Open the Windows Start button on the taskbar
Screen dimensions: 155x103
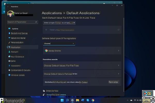pyautogui.click(x=62, y=100)
